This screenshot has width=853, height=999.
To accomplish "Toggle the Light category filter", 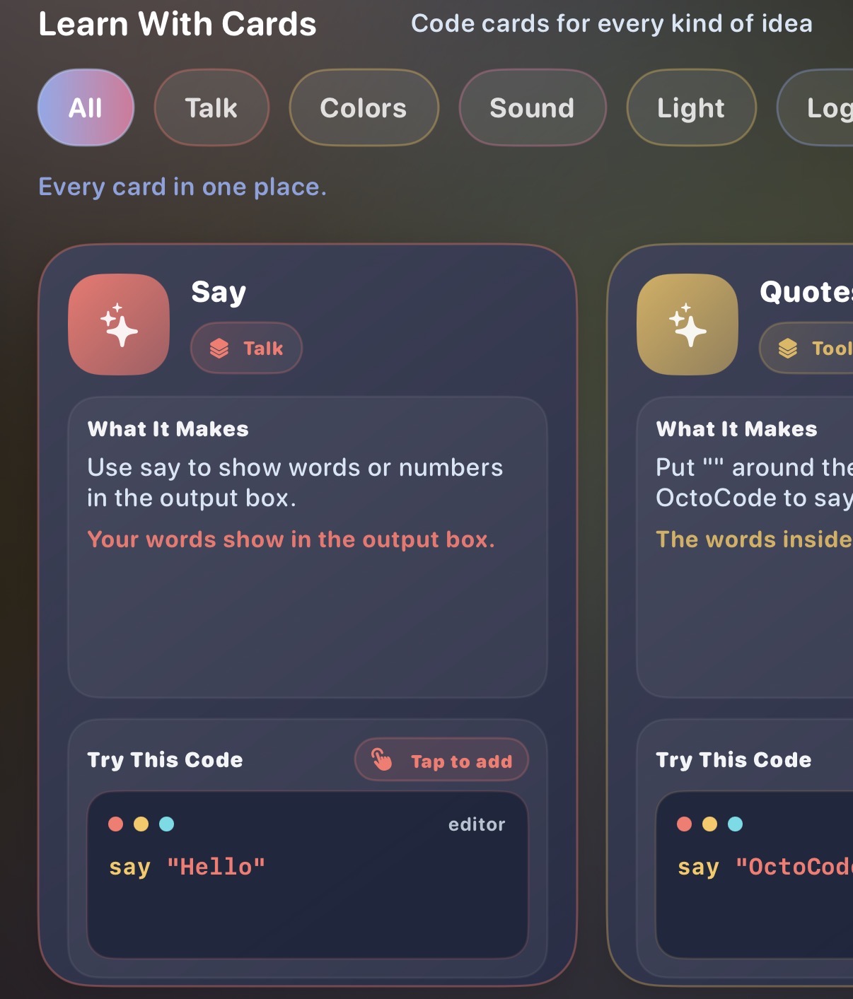I will [x=690, y=108].
